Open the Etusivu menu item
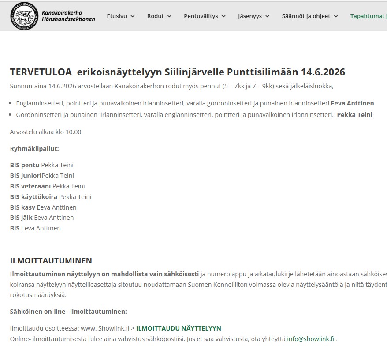The height and width of the screenshot is (350, 387). (x=116, y=16)
